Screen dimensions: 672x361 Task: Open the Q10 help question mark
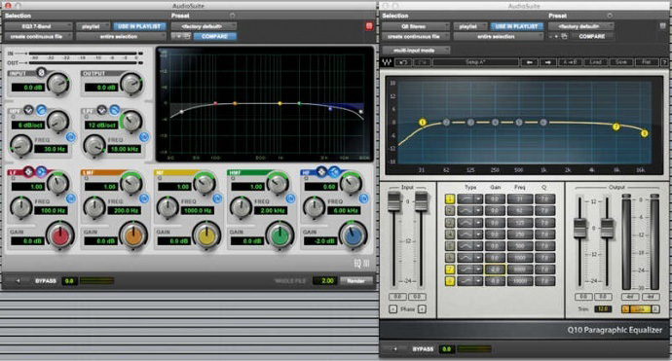[x=664, y=62]
